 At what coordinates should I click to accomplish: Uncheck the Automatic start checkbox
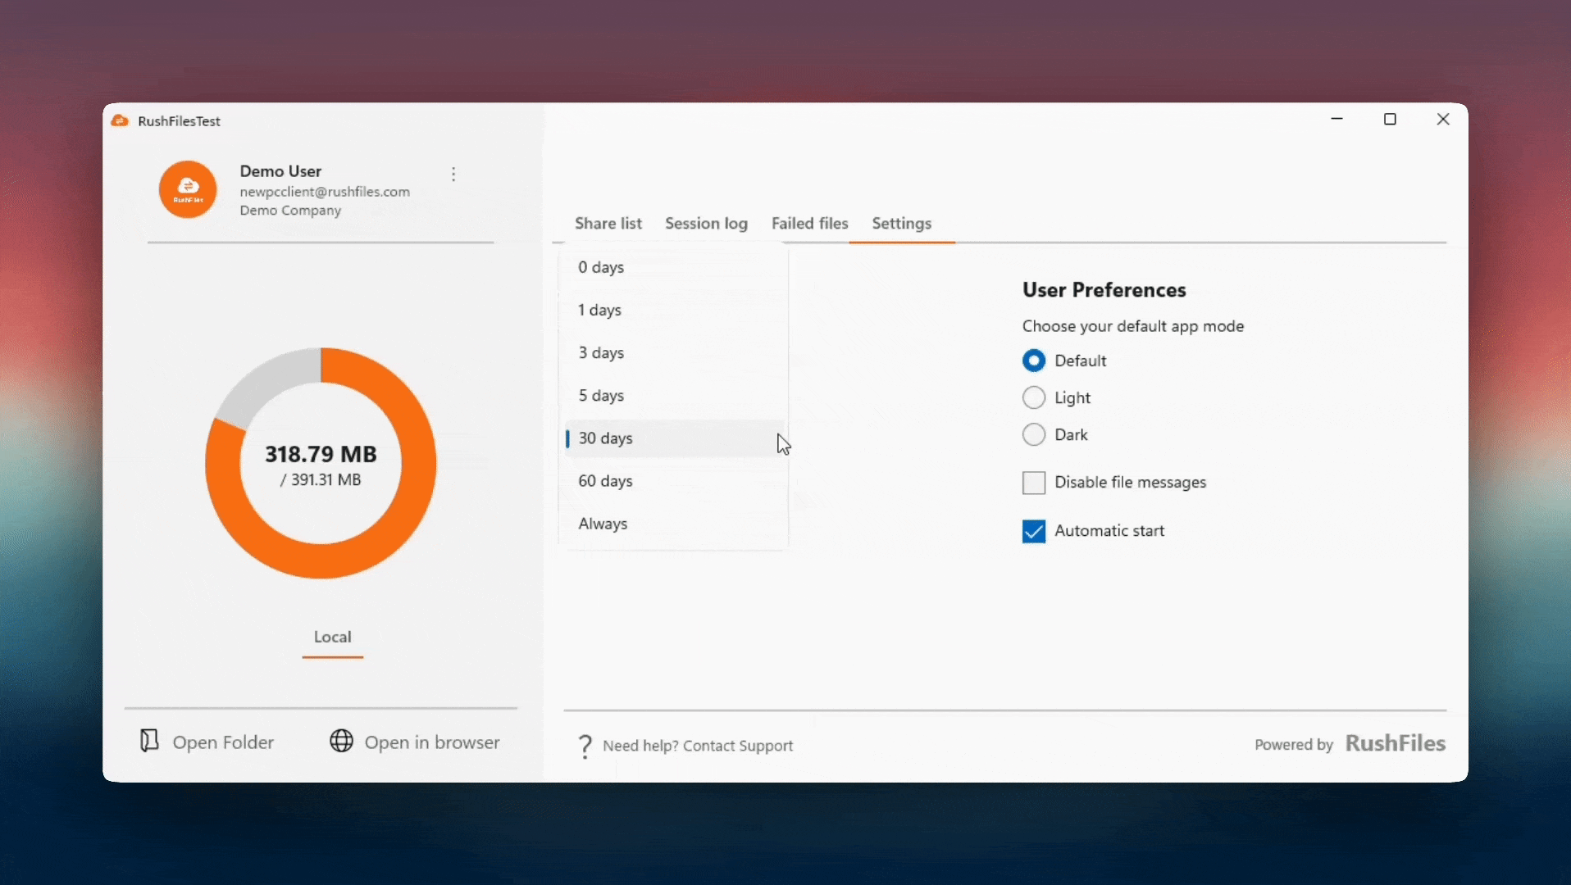[x=1034, y=531]
